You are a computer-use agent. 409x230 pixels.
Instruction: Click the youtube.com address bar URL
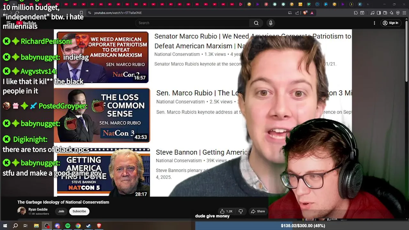(118, 13)
